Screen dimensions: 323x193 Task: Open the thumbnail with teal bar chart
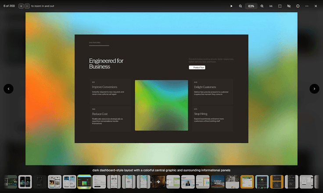coord(203,182)
